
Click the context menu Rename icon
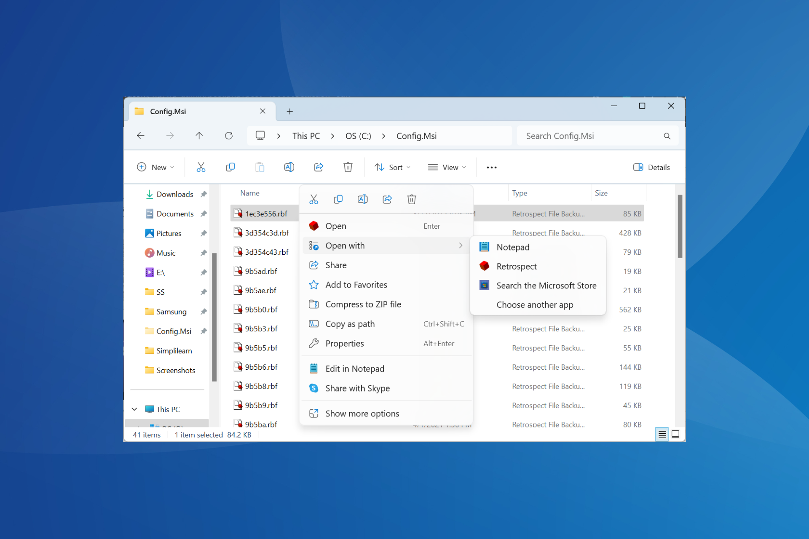(362, 199)
